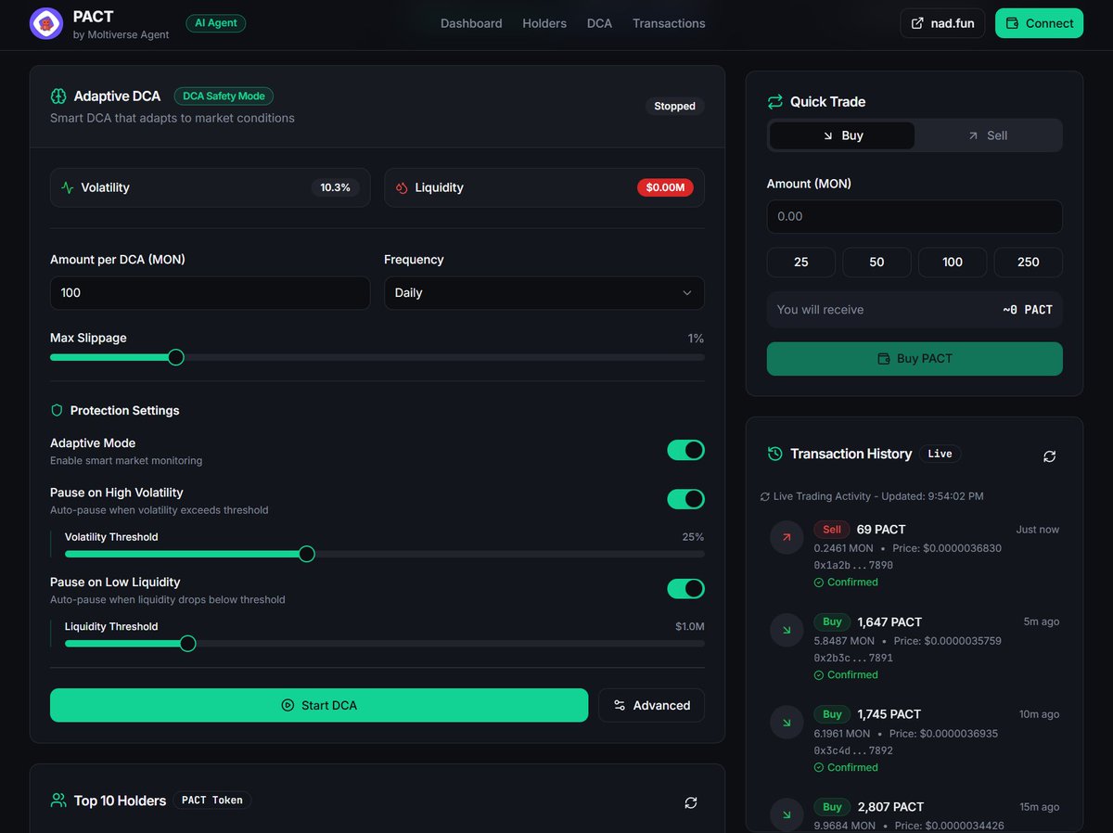Screen dimensions: 1113x833
Task: Click the sell arrow icon for 69 PACT
Action: coord(787,538)
